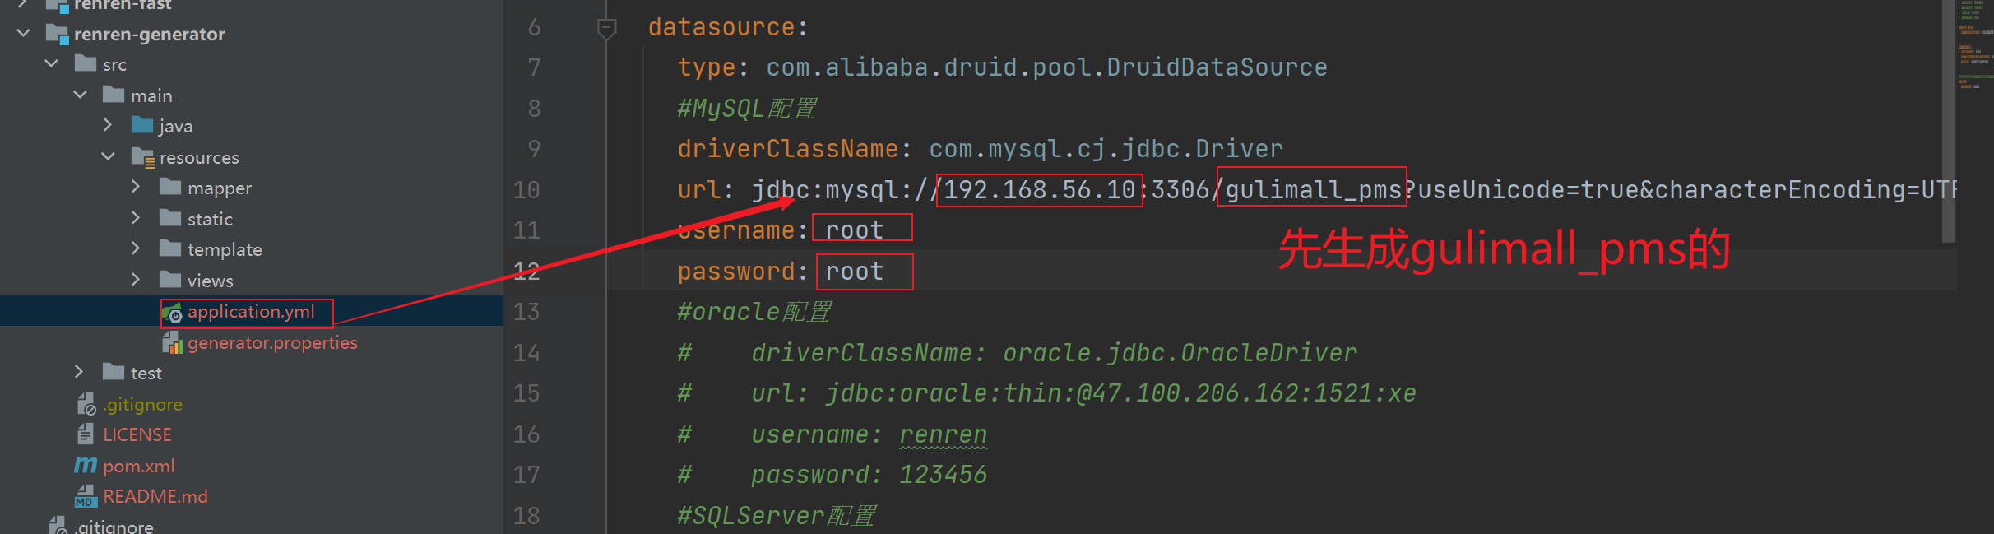The height and width of the screenshot is (534, 1994).
Task: Open generator.properties file
Action: tap(272, 342)
